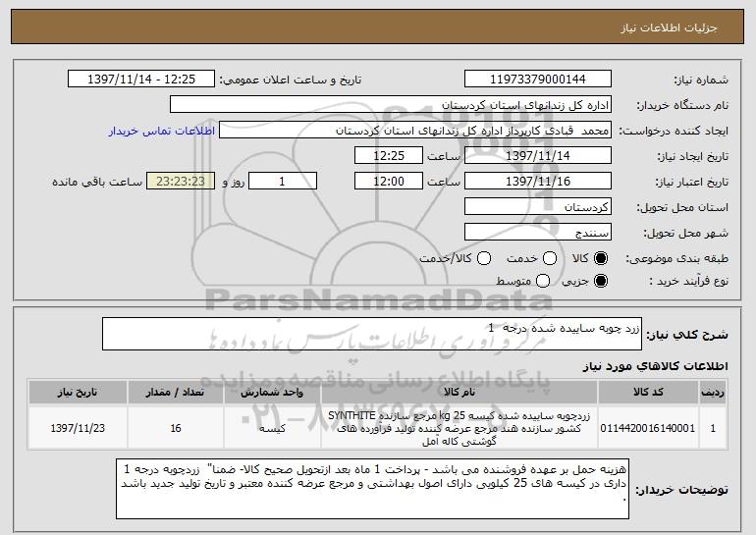The height and width of the screenshot is (535, 756).
Task: Click the جزئیات اطلاعات نیاز page title
Action: pos(669,27)
